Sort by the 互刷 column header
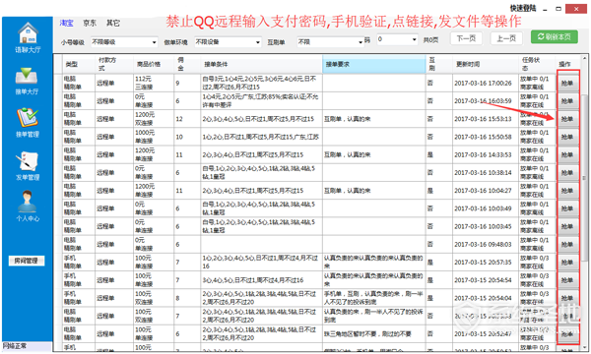The image size is (591, 354). click(439, 64)
